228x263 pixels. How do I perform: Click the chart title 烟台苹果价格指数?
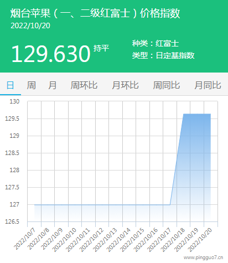click(x=95, y=13)
